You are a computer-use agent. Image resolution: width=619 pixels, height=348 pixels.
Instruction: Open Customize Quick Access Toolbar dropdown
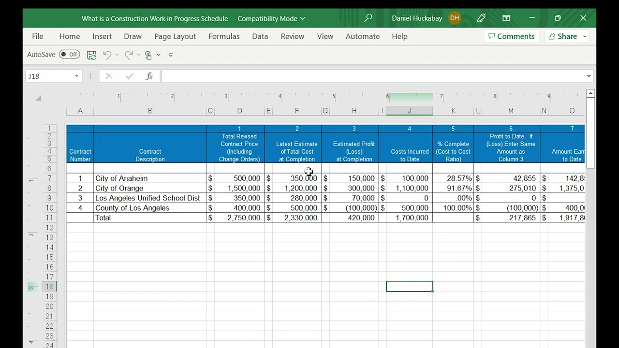click(171, 55)
